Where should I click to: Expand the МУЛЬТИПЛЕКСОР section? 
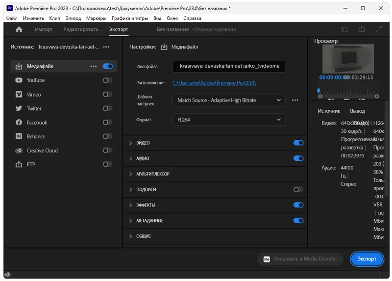click(153, 174)
